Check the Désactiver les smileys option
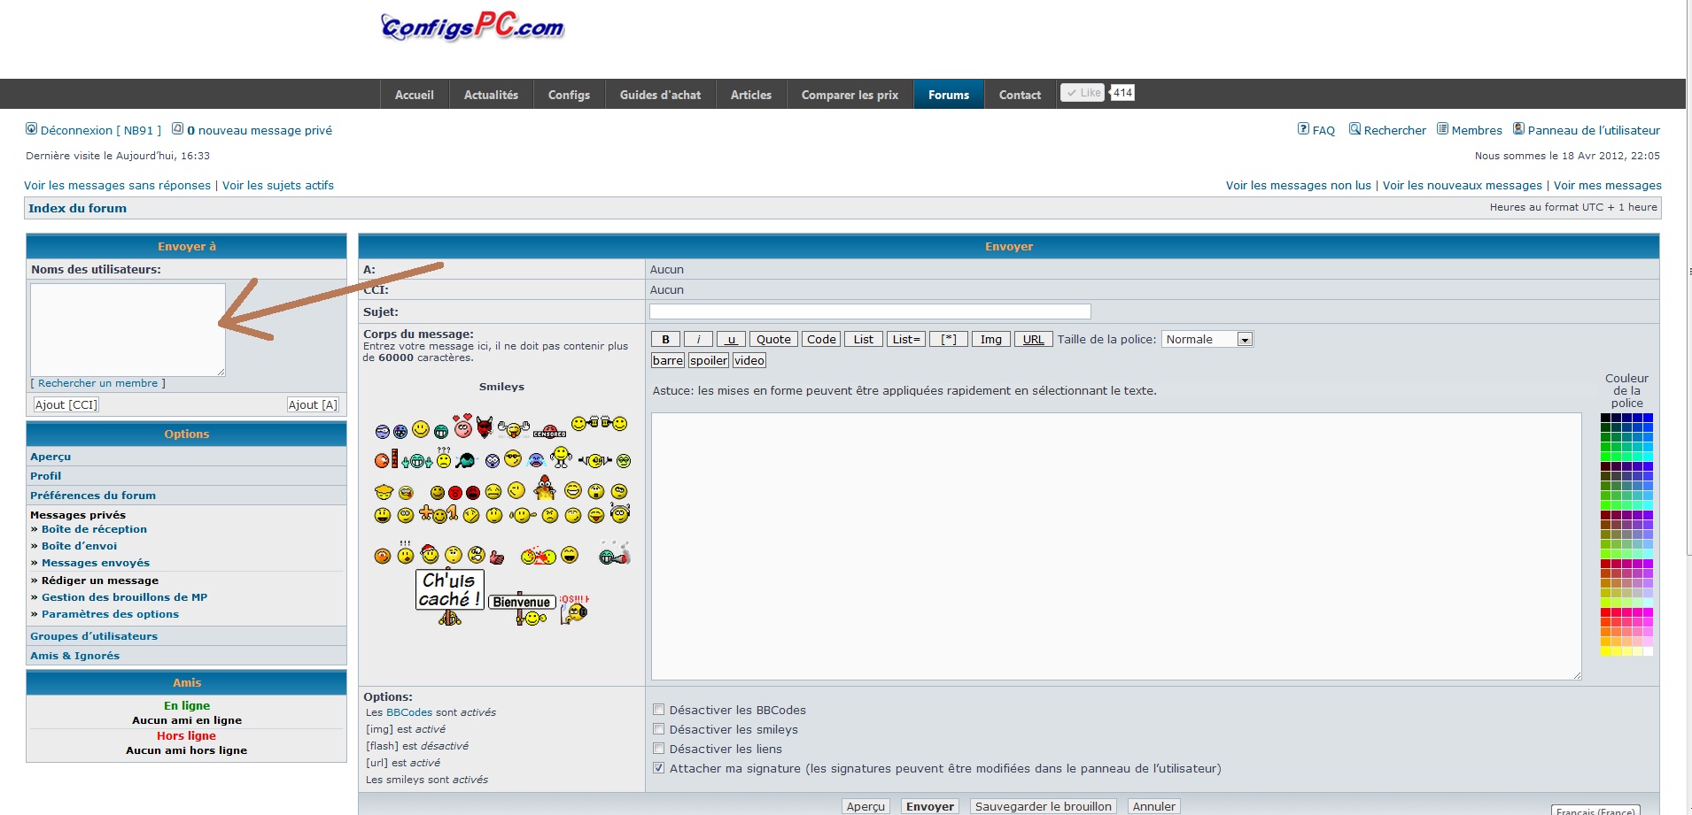The height and width of the screenshot is (815, 1692). pyautogui.click(x=658, y=729)
